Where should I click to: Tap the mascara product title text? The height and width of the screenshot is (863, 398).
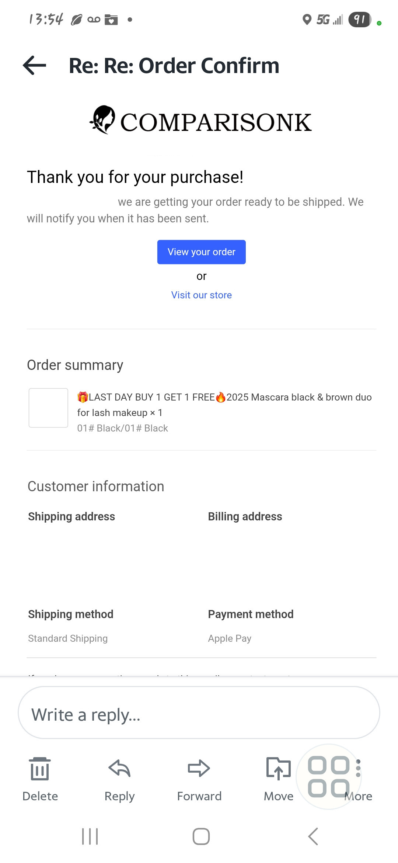coord(224,405)
